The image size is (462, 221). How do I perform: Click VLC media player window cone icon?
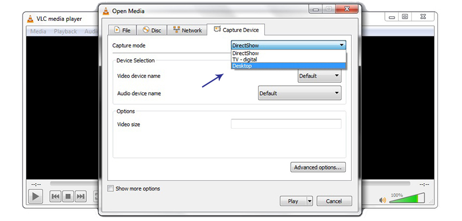click(x=30, y=19)
